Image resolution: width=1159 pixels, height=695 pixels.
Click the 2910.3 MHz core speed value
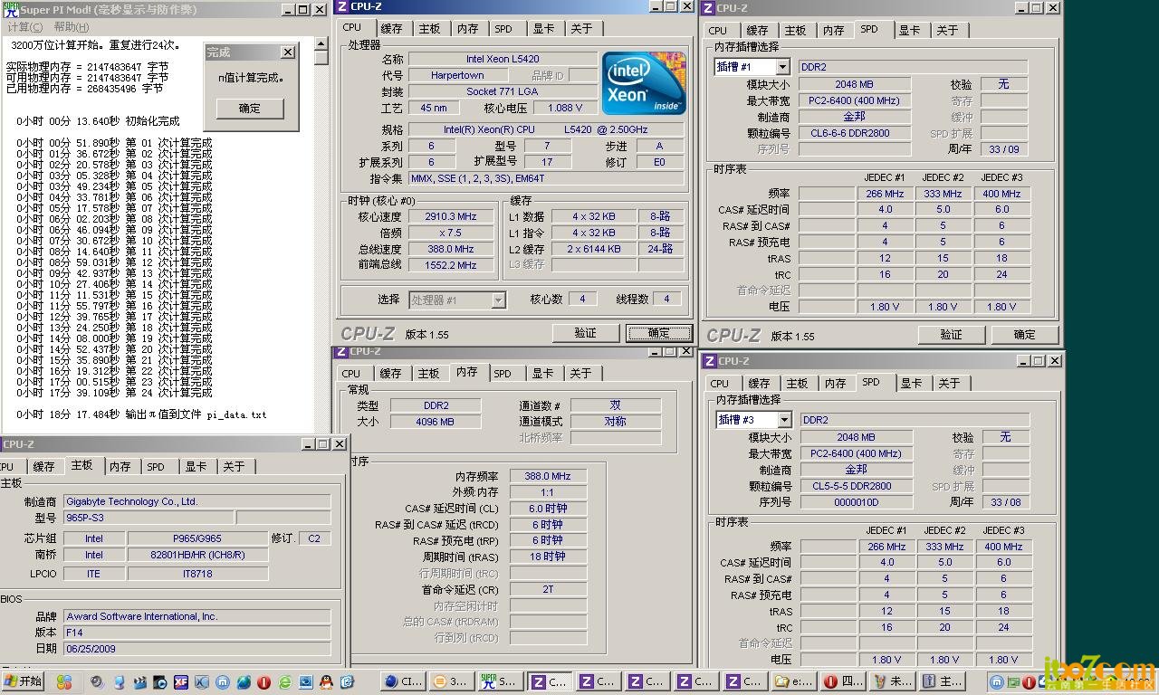[x=450, y=216]
